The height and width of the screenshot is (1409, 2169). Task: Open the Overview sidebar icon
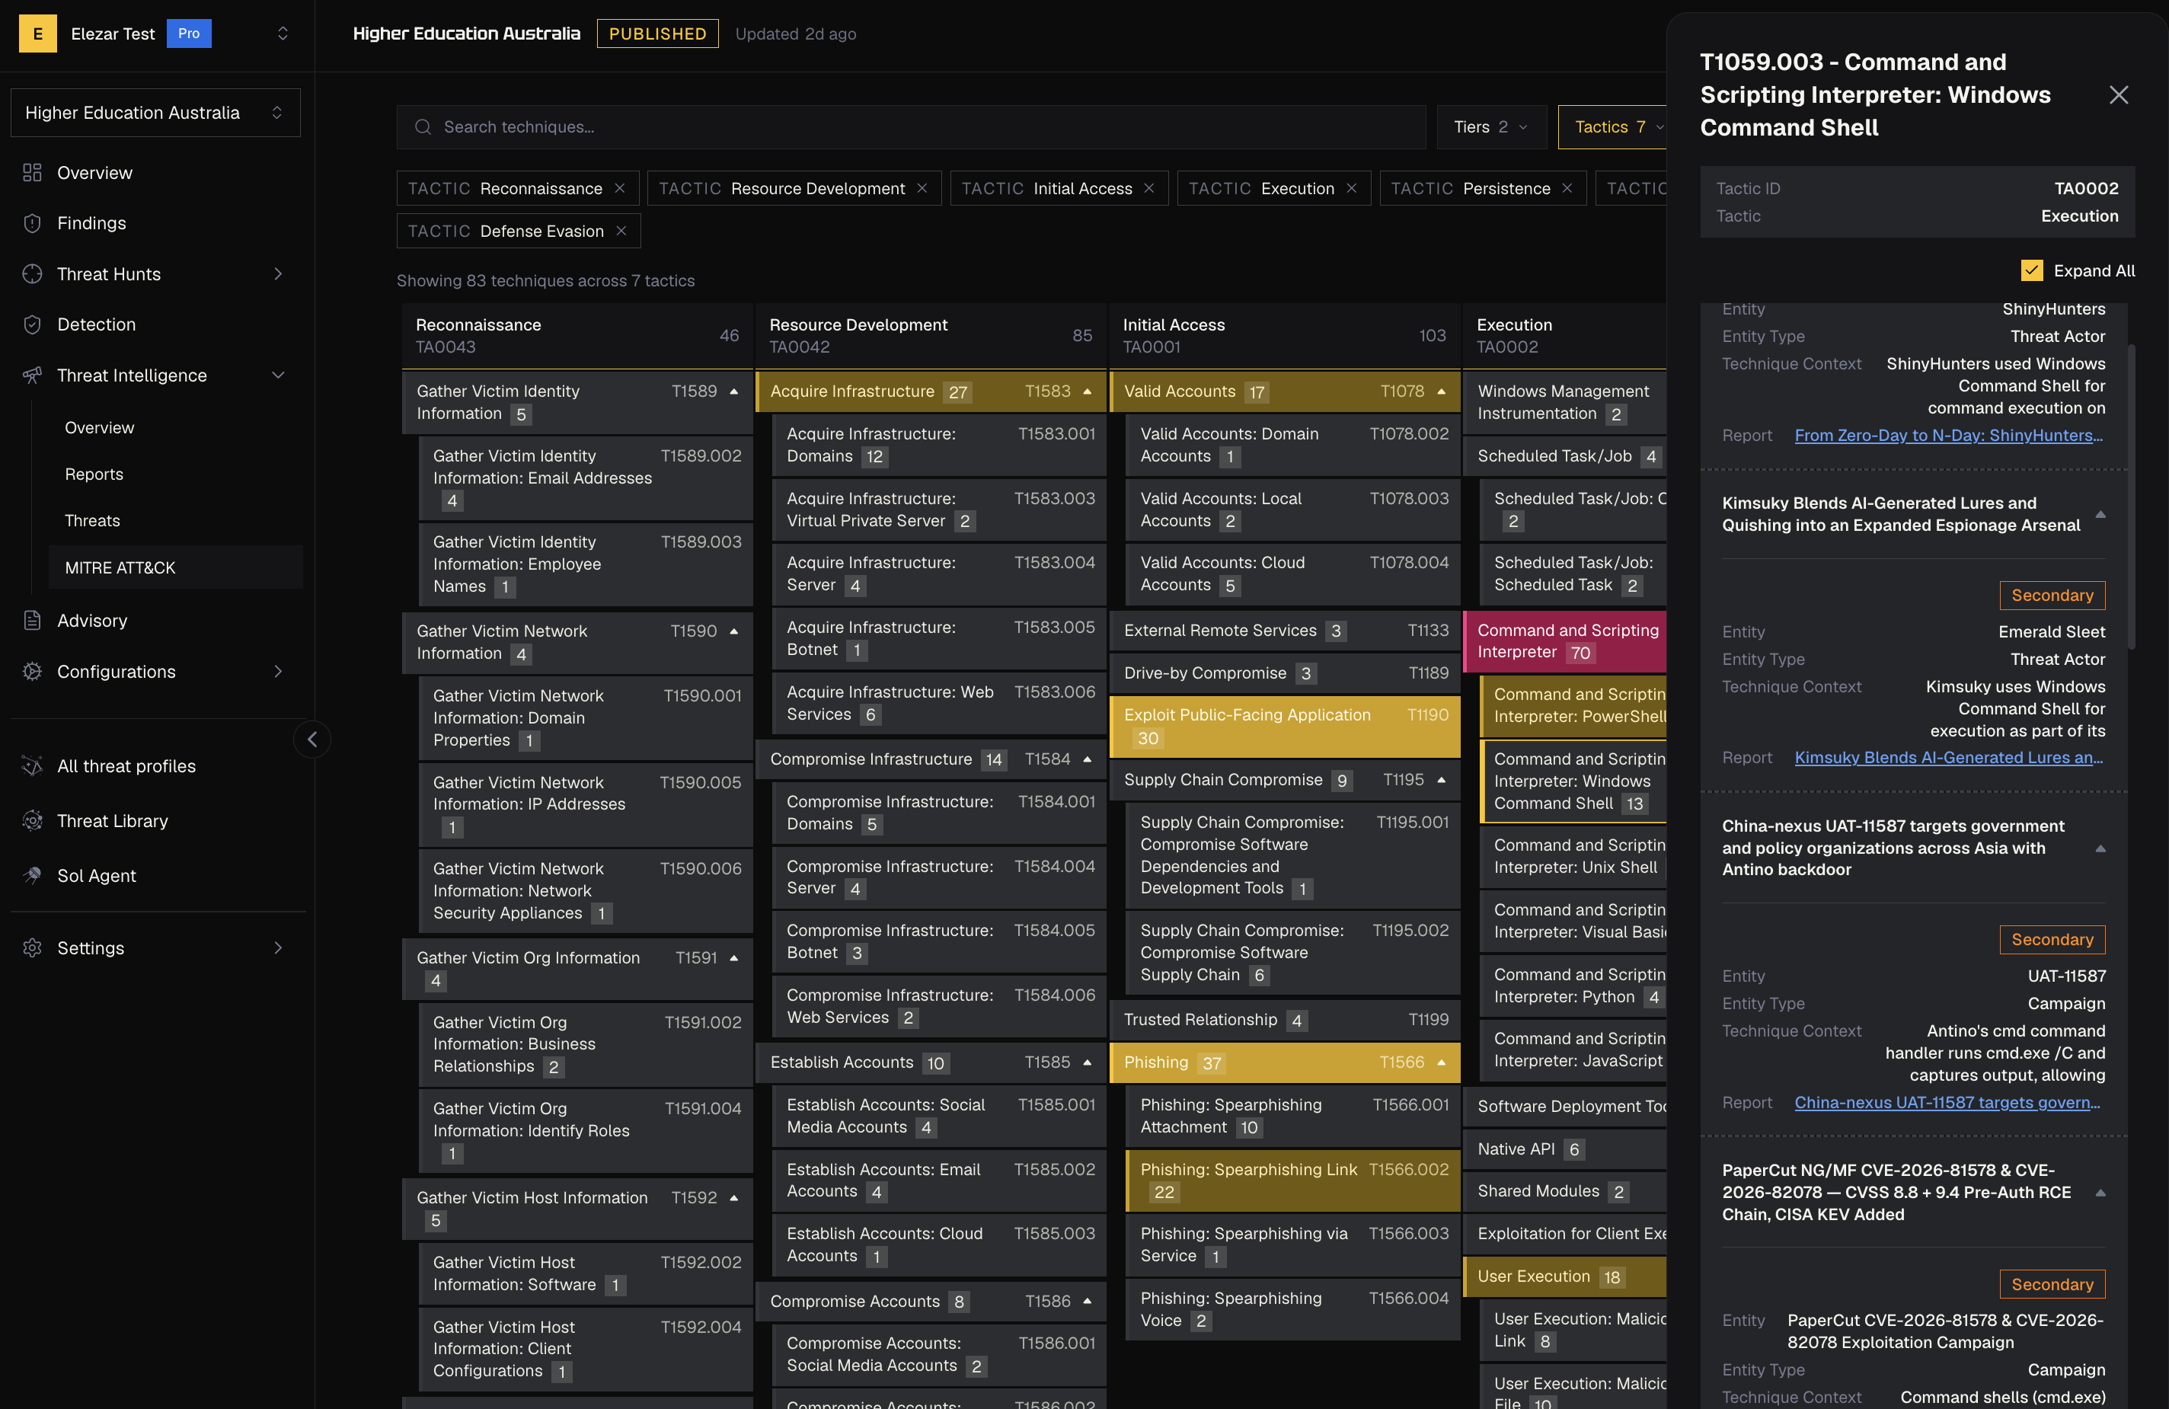pyautogui.click(x=33, y=172)
